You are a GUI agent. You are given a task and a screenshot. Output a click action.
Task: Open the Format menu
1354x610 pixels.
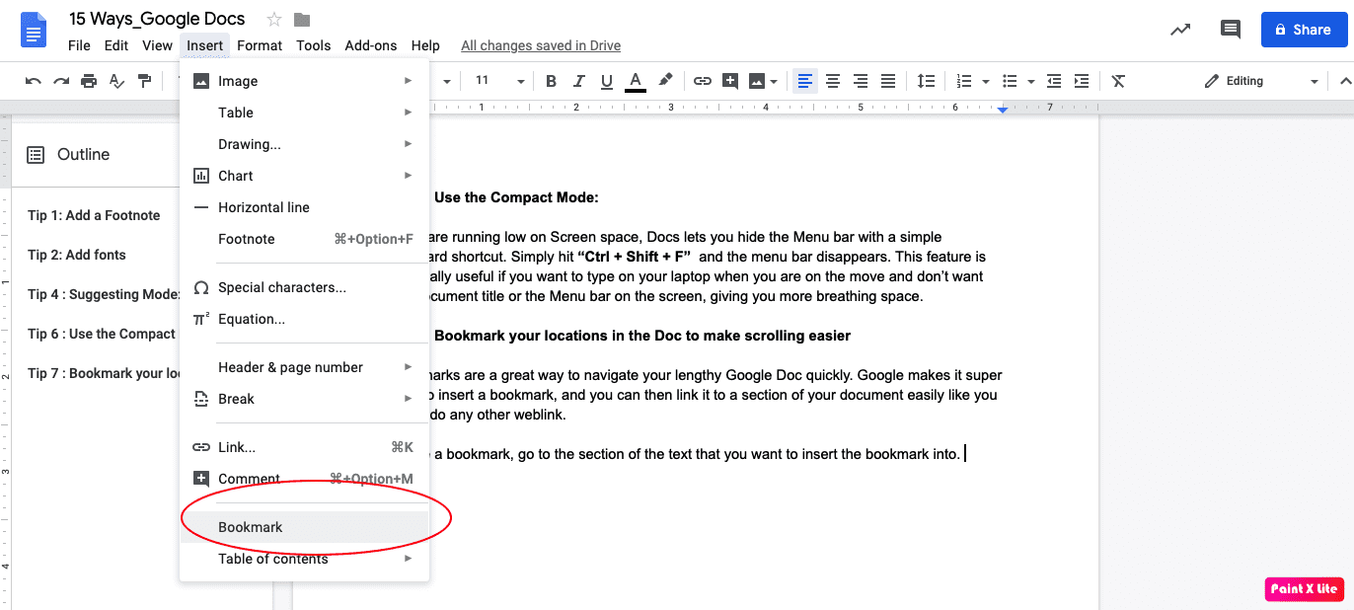pos(260,45)
